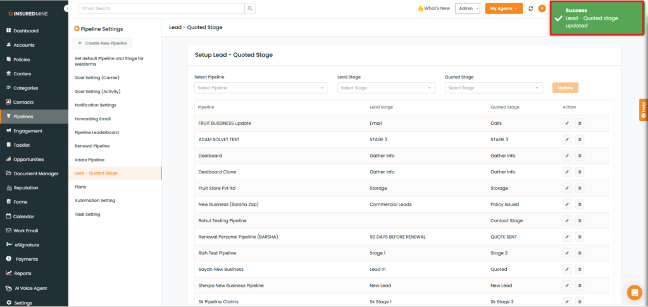This screenshot has height=307, width=648.
Task: Open the Select Pipeline dropdown
Action: pos(261,88)
